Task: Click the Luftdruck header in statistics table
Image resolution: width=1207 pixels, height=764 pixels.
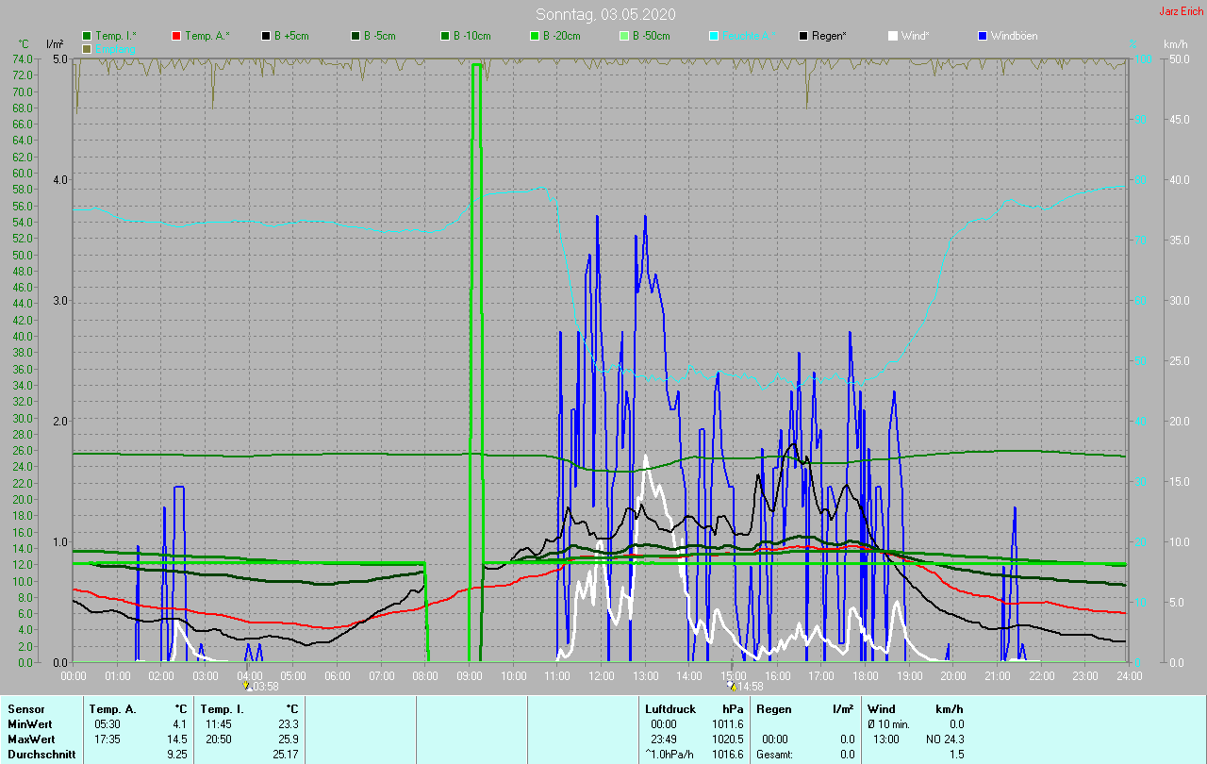Action: coord(670,708)
